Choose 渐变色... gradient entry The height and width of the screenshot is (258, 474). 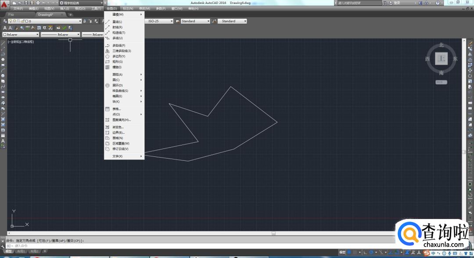click(x=124, y=127)
